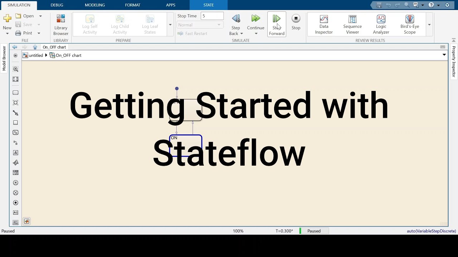This screenshot has width=458, height=257.
Task: Expand the Step Back dropdown arrow
Action: pyautogui.click(x=242, y=34)
